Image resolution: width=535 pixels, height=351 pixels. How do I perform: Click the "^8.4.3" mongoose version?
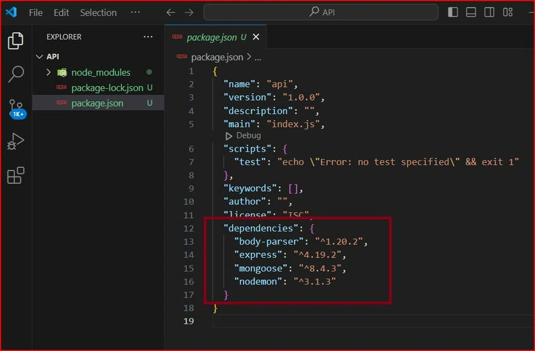coord(320,269)
